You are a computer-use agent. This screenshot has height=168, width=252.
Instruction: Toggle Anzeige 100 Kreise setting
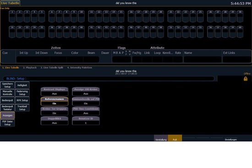click(86, 92)
